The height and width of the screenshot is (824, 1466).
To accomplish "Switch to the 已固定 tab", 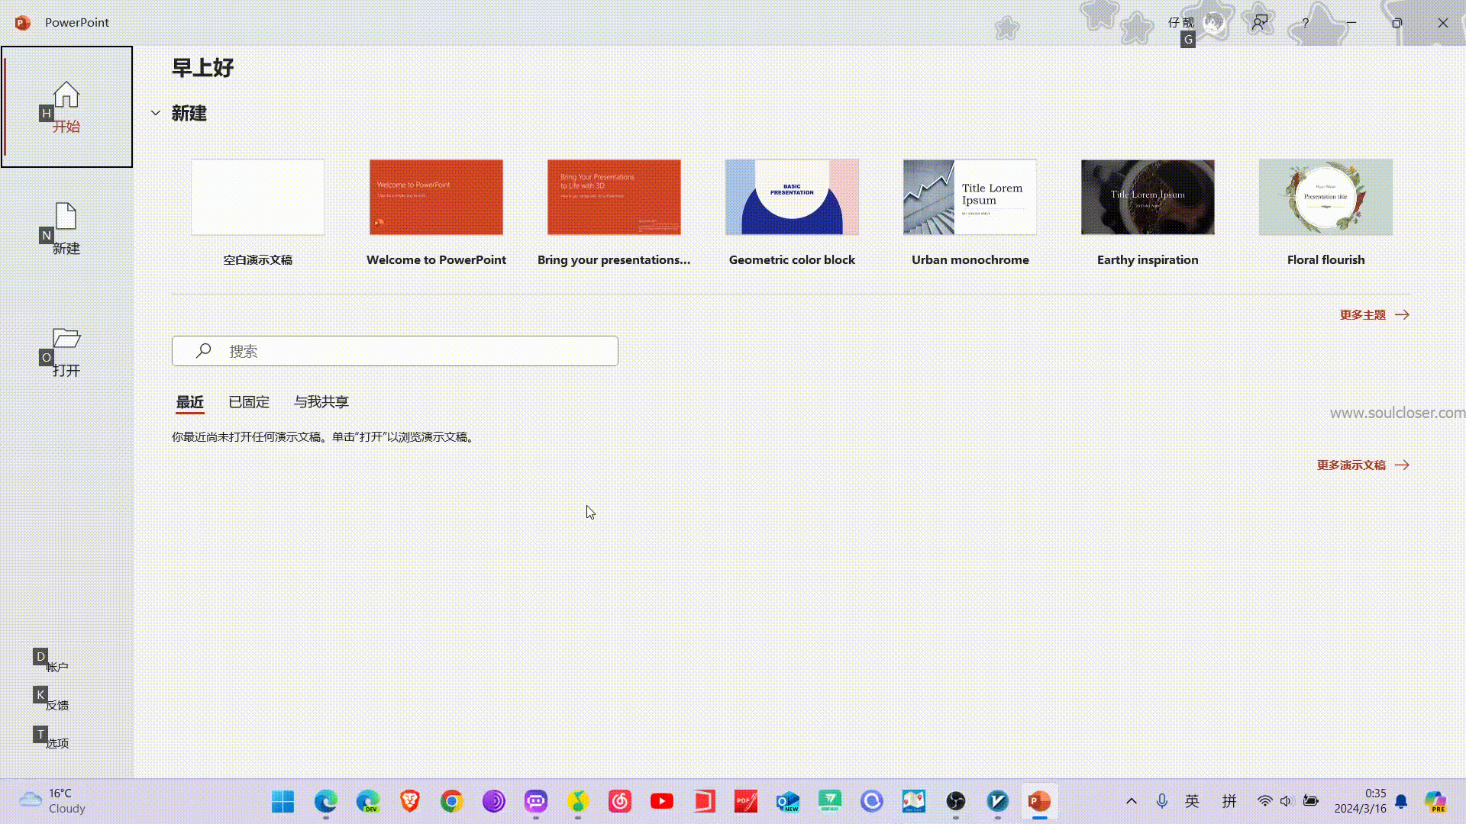I will tap(249, 402).
